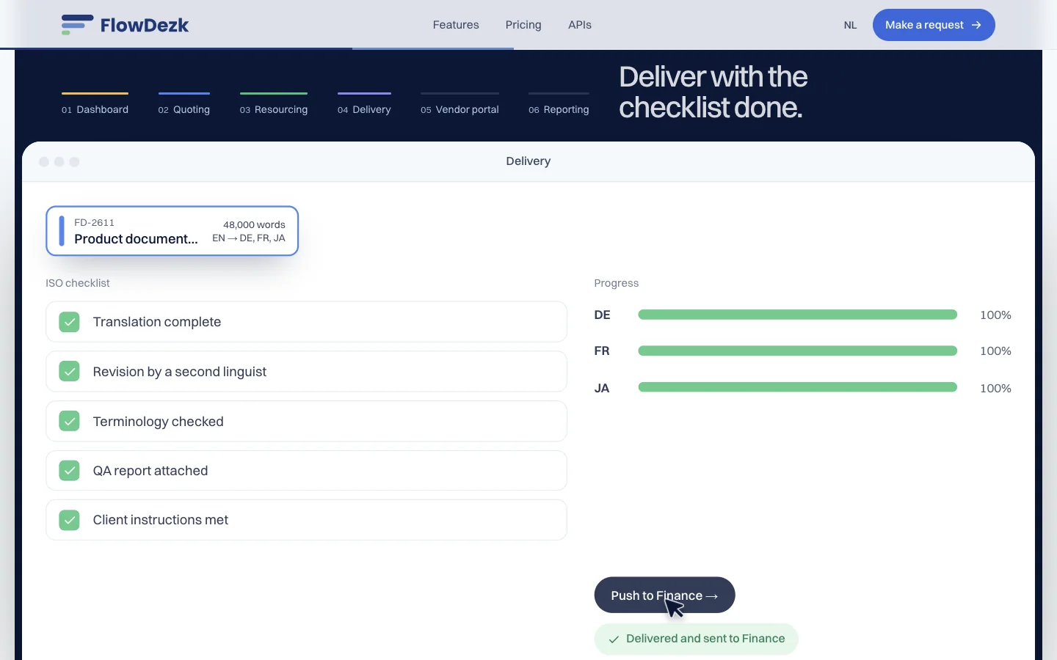This screenshot has width=1057, height=660.
Task: Open the 05 Vendor portal tab
Action: point(460,104)
